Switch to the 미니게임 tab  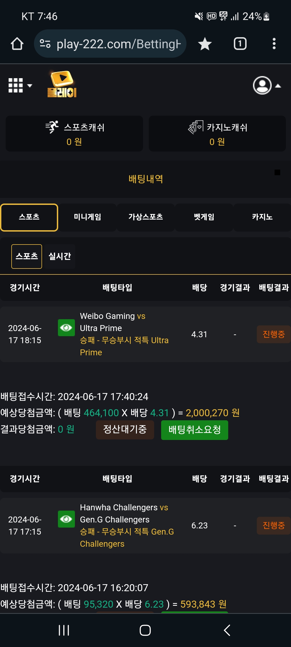(x=87, y=217)
